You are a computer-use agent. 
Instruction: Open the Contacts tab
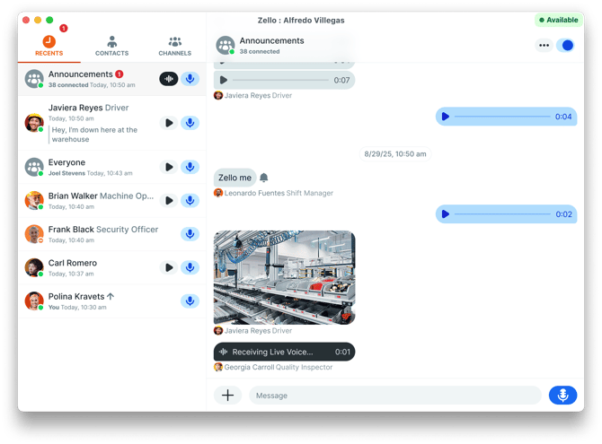coord(111,46)
